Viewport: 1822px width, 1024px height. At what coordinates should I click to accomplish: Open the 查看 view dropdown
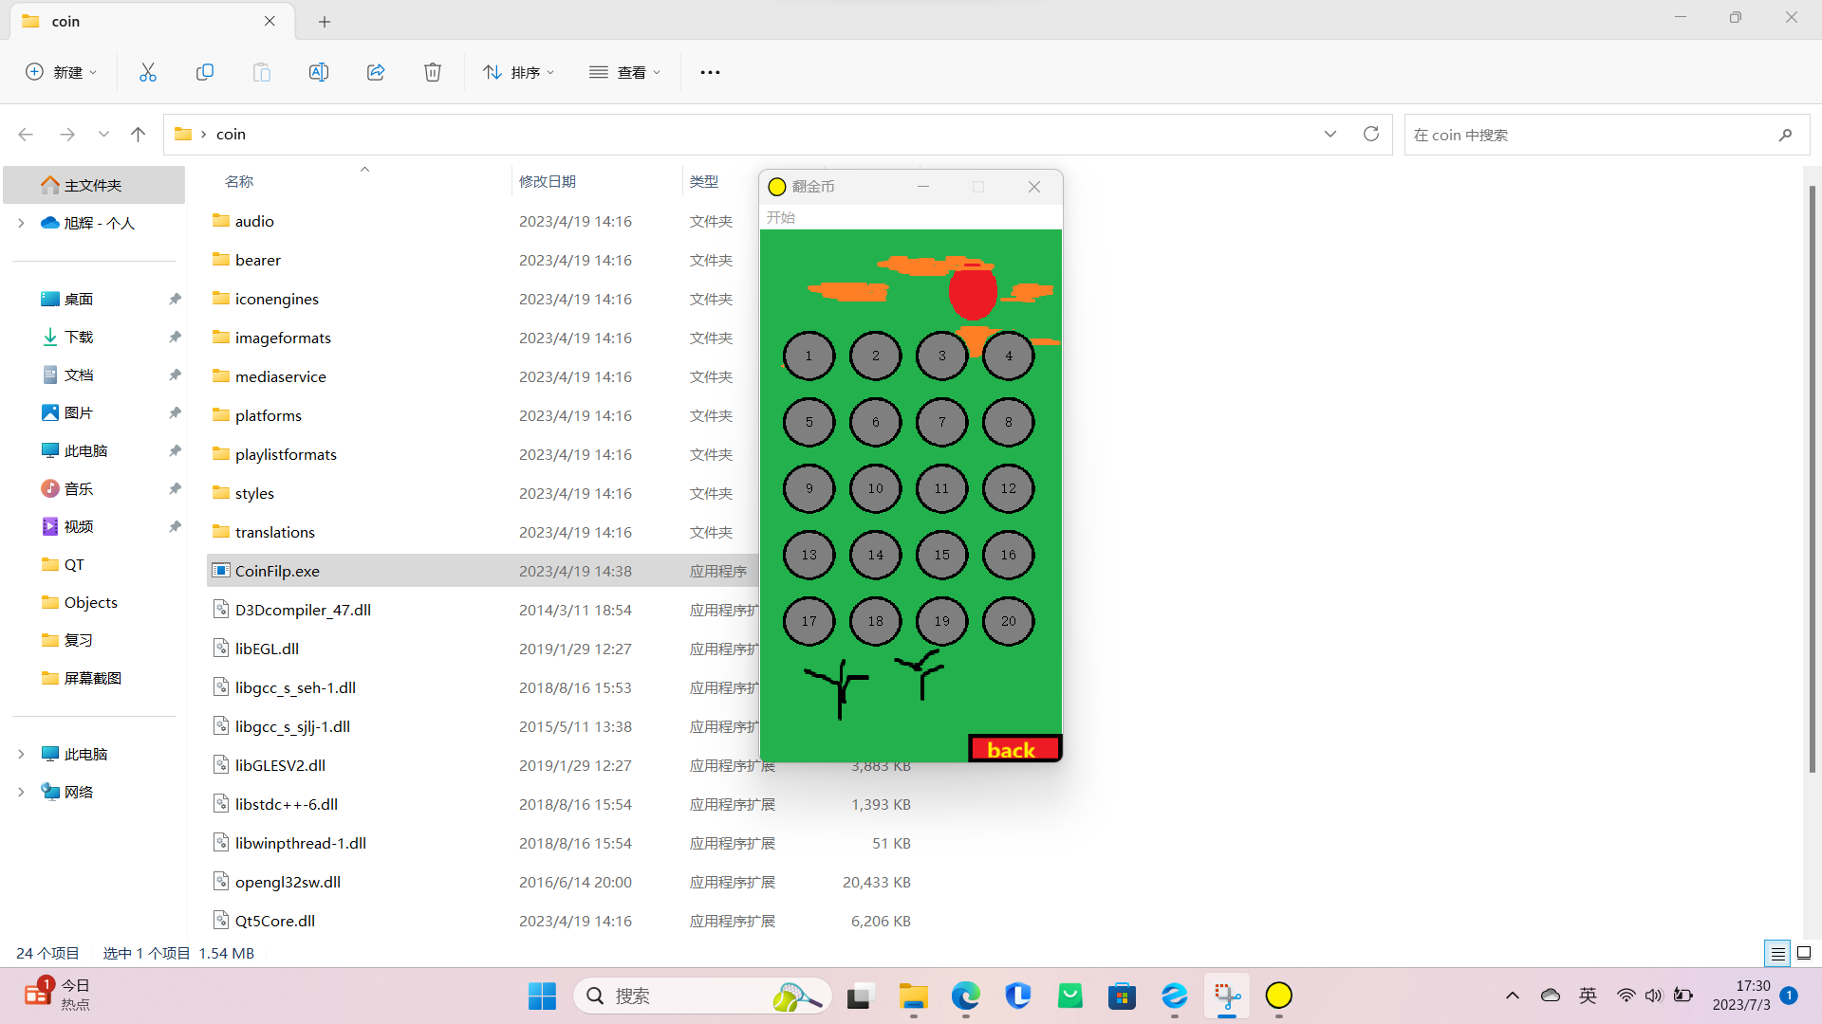pyautogui.click(x=624, y=72)
